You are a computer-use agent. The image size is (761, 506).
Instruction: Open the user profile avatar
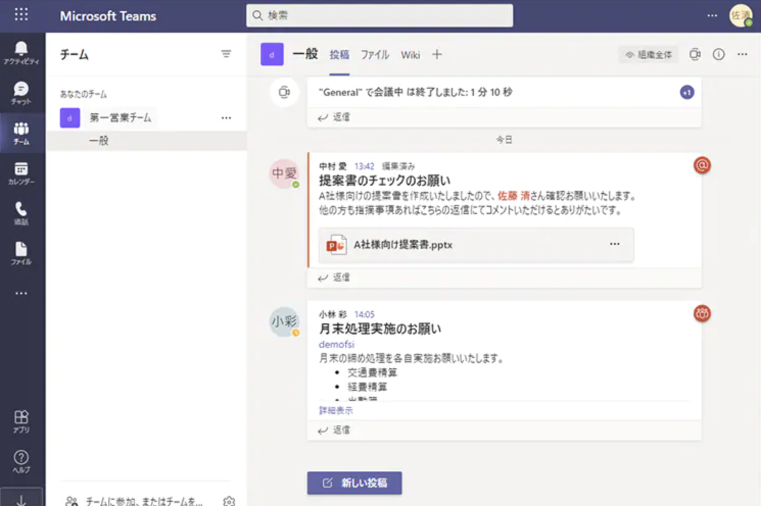pyautogui.click(x=741, y=15)
